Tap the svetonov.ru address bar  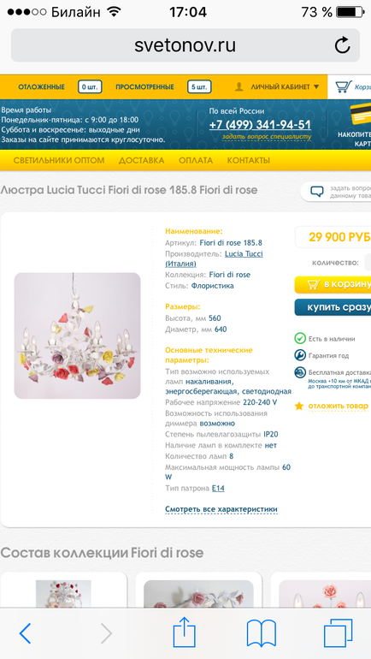point(185,45)
